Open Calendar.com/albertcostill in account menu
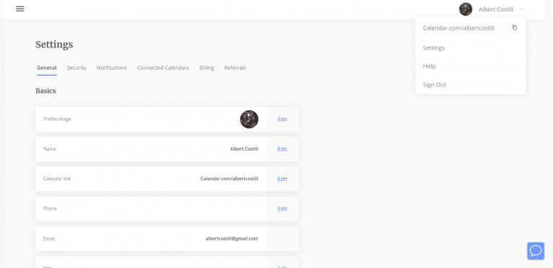This screenshot has width=553, height=268. pyautogui.click(x=459, y=28)
